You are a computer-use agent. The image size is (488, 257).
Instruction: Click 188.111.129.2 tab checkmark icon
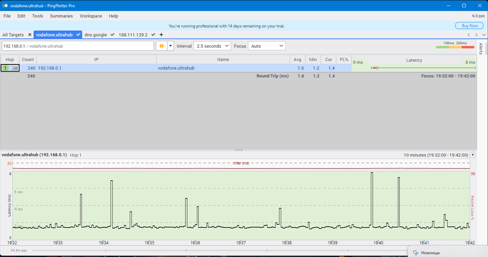pyautogui.click(x=153, y=35)
